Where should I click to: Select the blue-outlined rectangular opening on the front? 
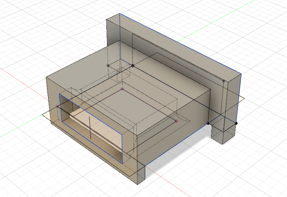tap(91, 128)
